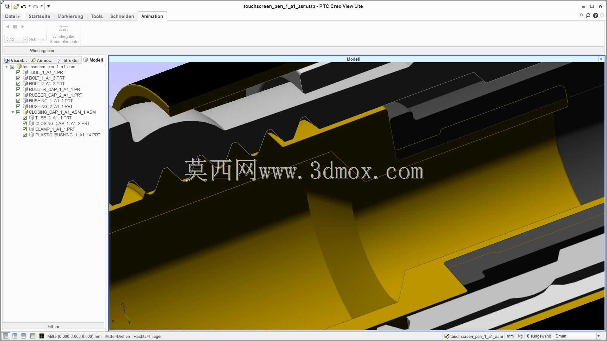The height and width of the screenshot is (341, 607).
Task: Click Wiedergabe-Steuerelemente playback controls button
Action: [x=64, y=34]
